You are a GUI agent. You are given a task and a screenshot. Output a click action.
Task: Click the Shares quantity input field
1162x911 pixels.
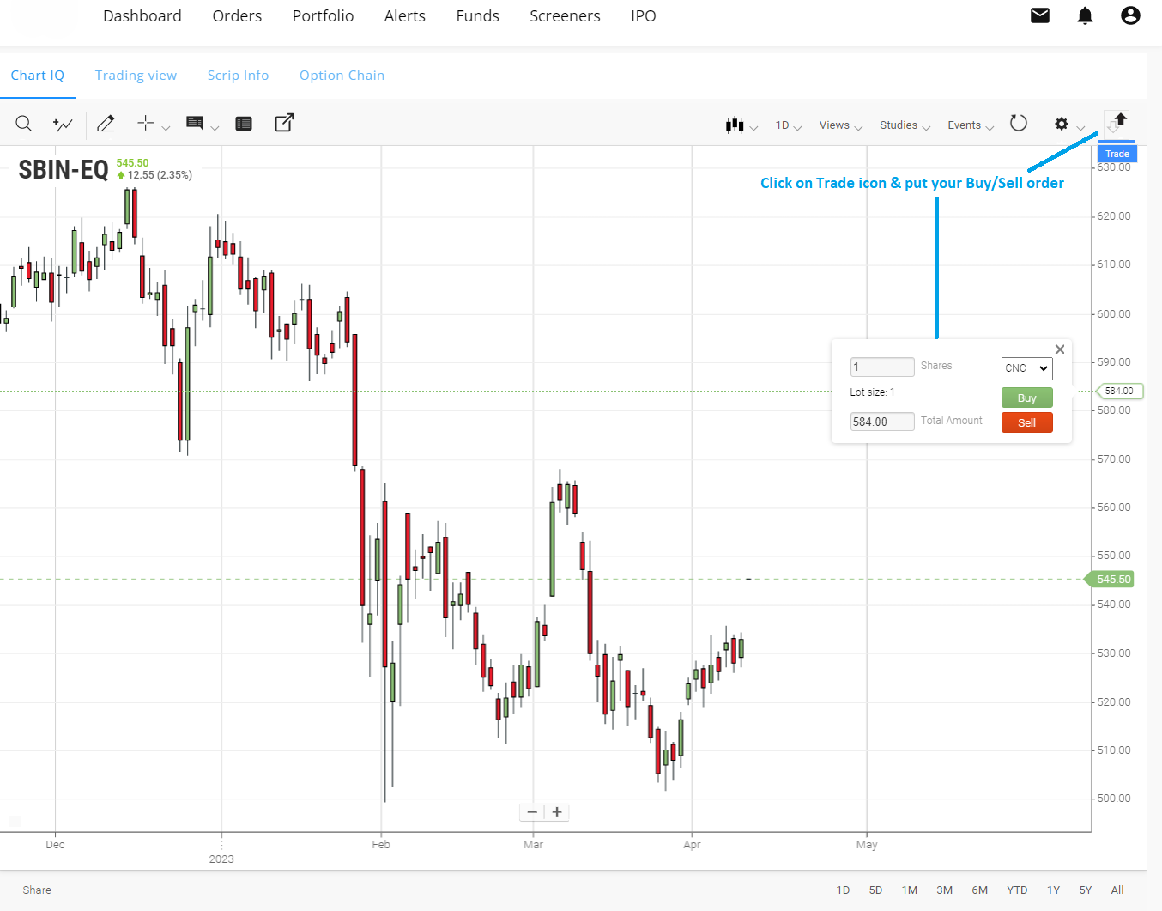(x=881, y=367)
